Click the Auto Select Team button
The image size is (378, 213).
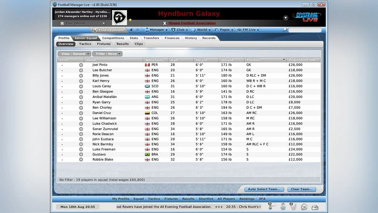[264, 189]
